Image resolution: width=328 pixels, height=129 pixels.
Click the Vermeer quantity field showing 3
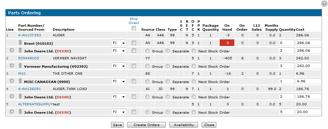point(287,66)
